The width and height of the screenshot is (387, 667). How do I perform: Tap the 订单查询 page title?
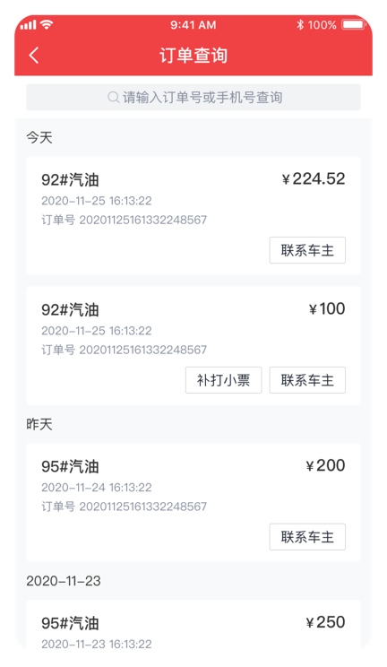pos(193,56)
